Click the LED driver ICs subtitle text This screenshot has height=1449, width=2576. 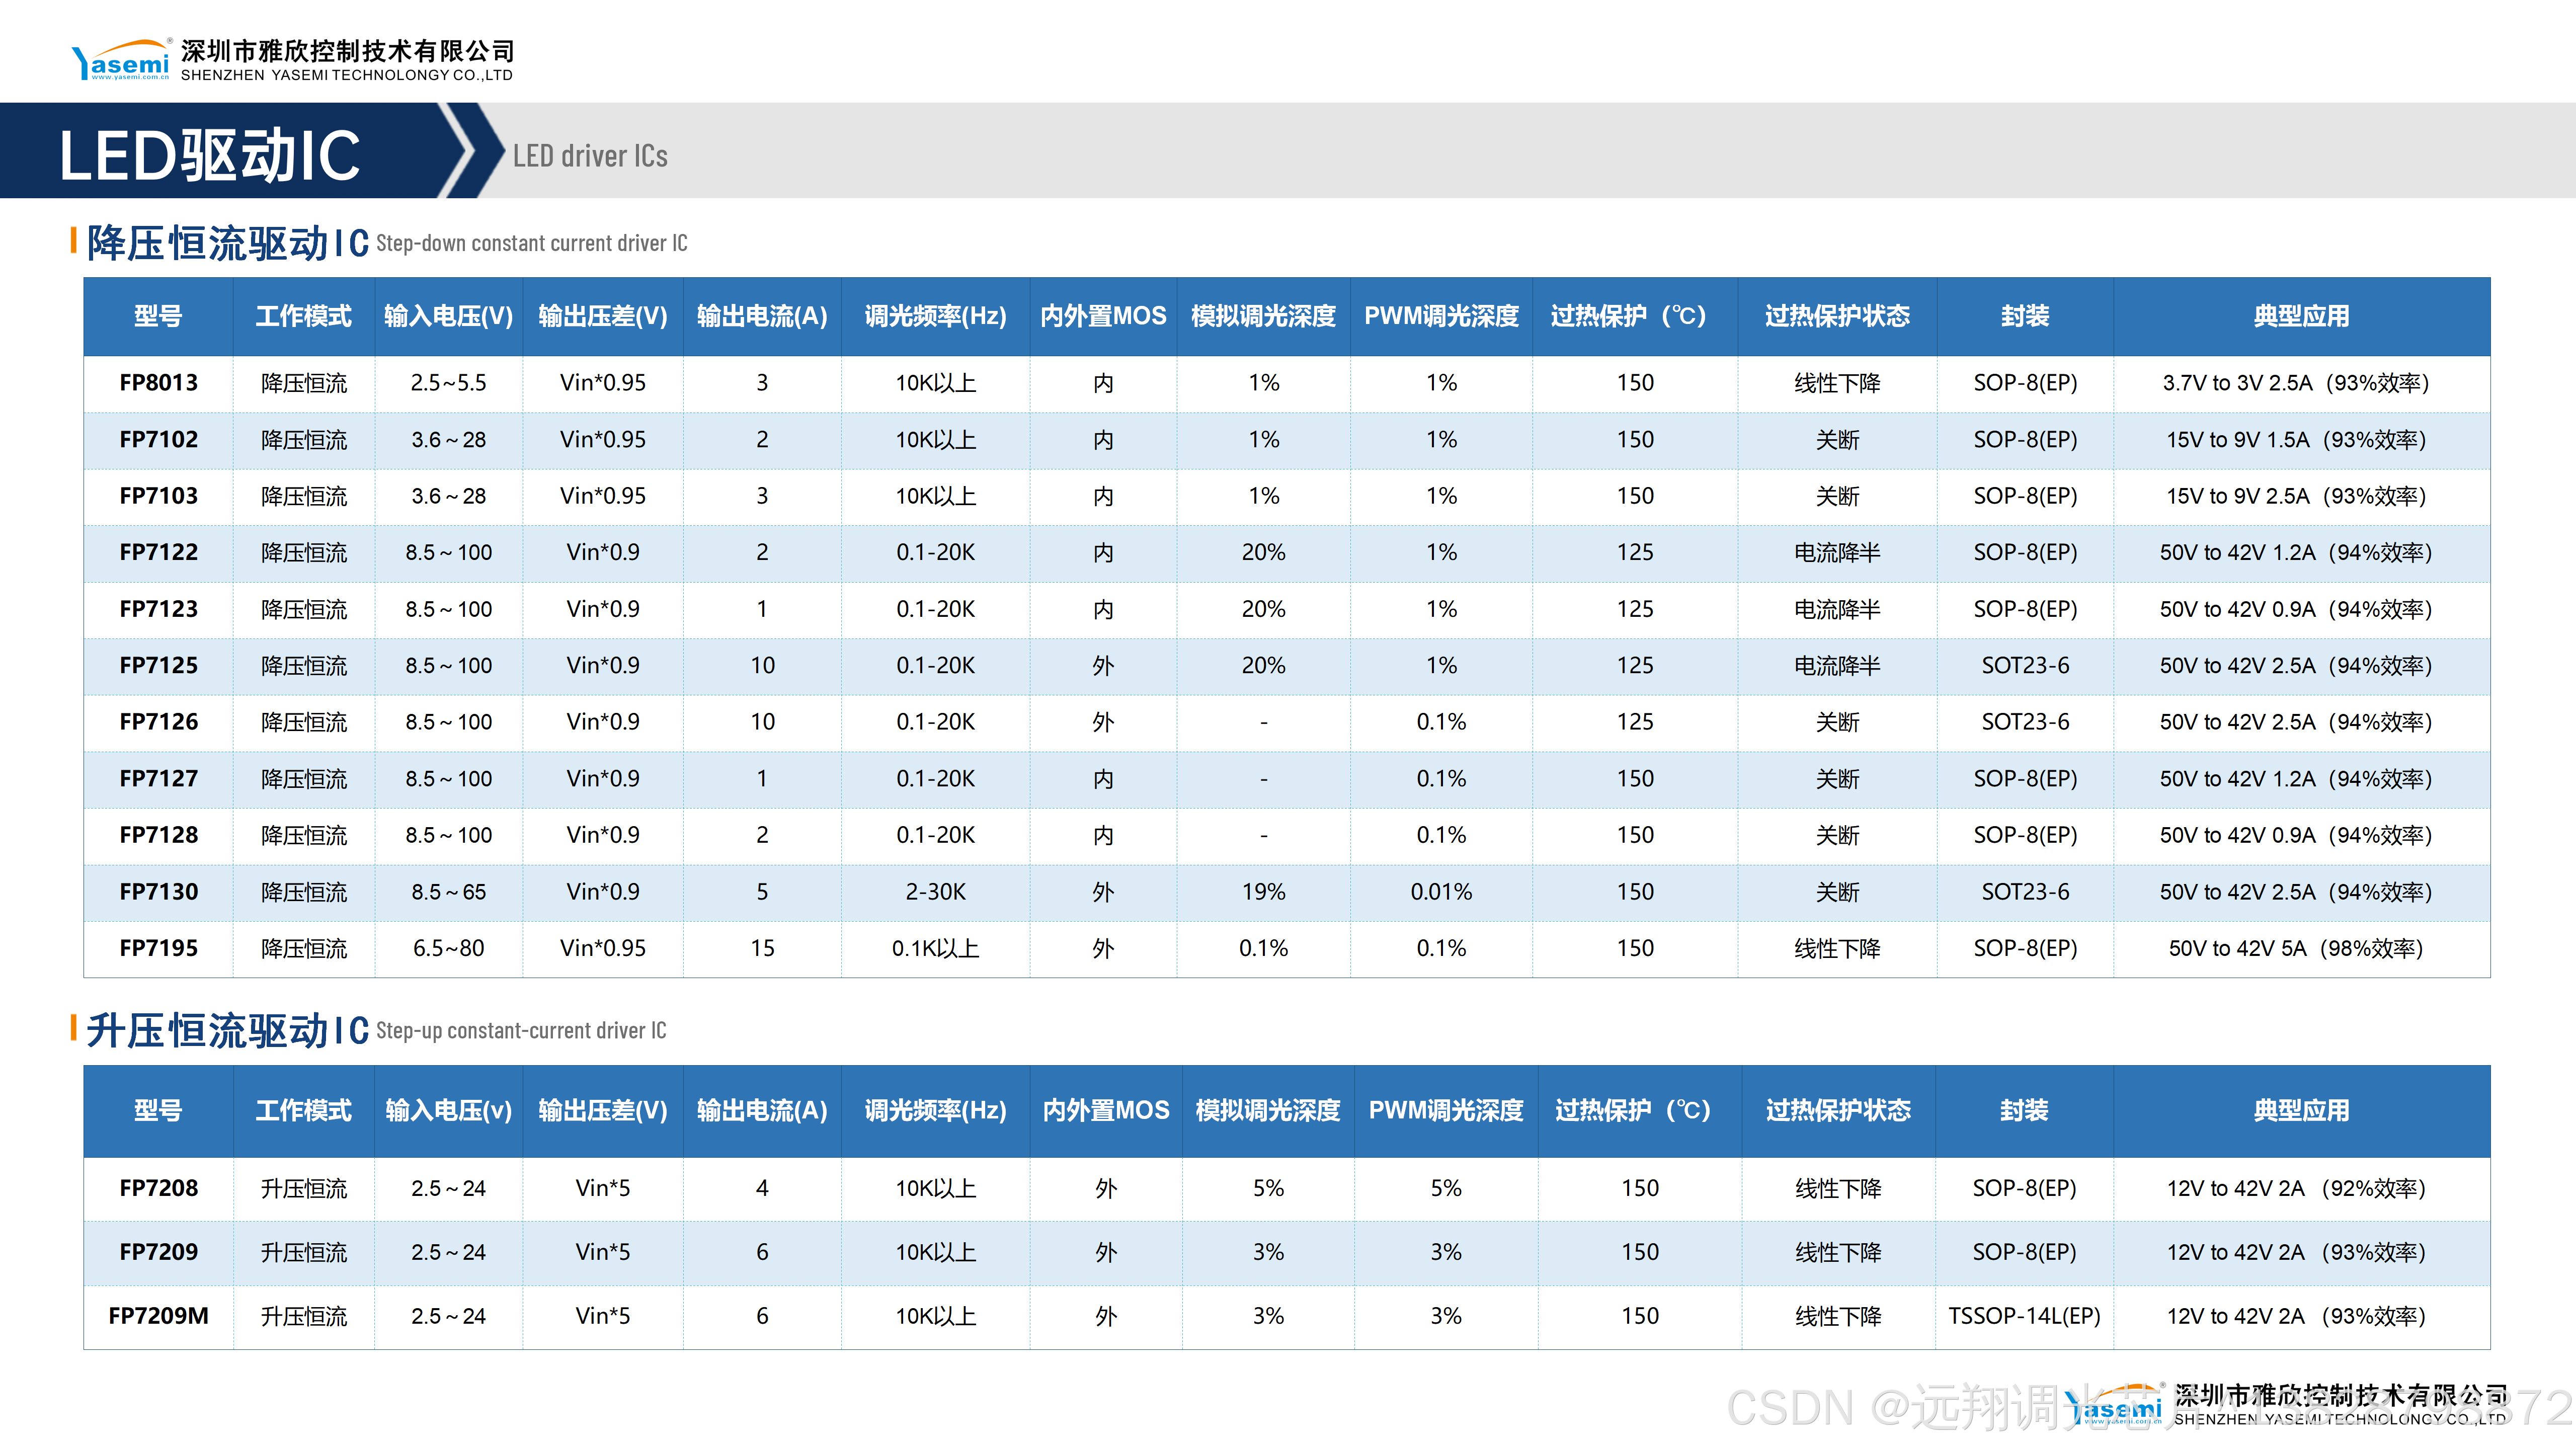pos(590,156)
